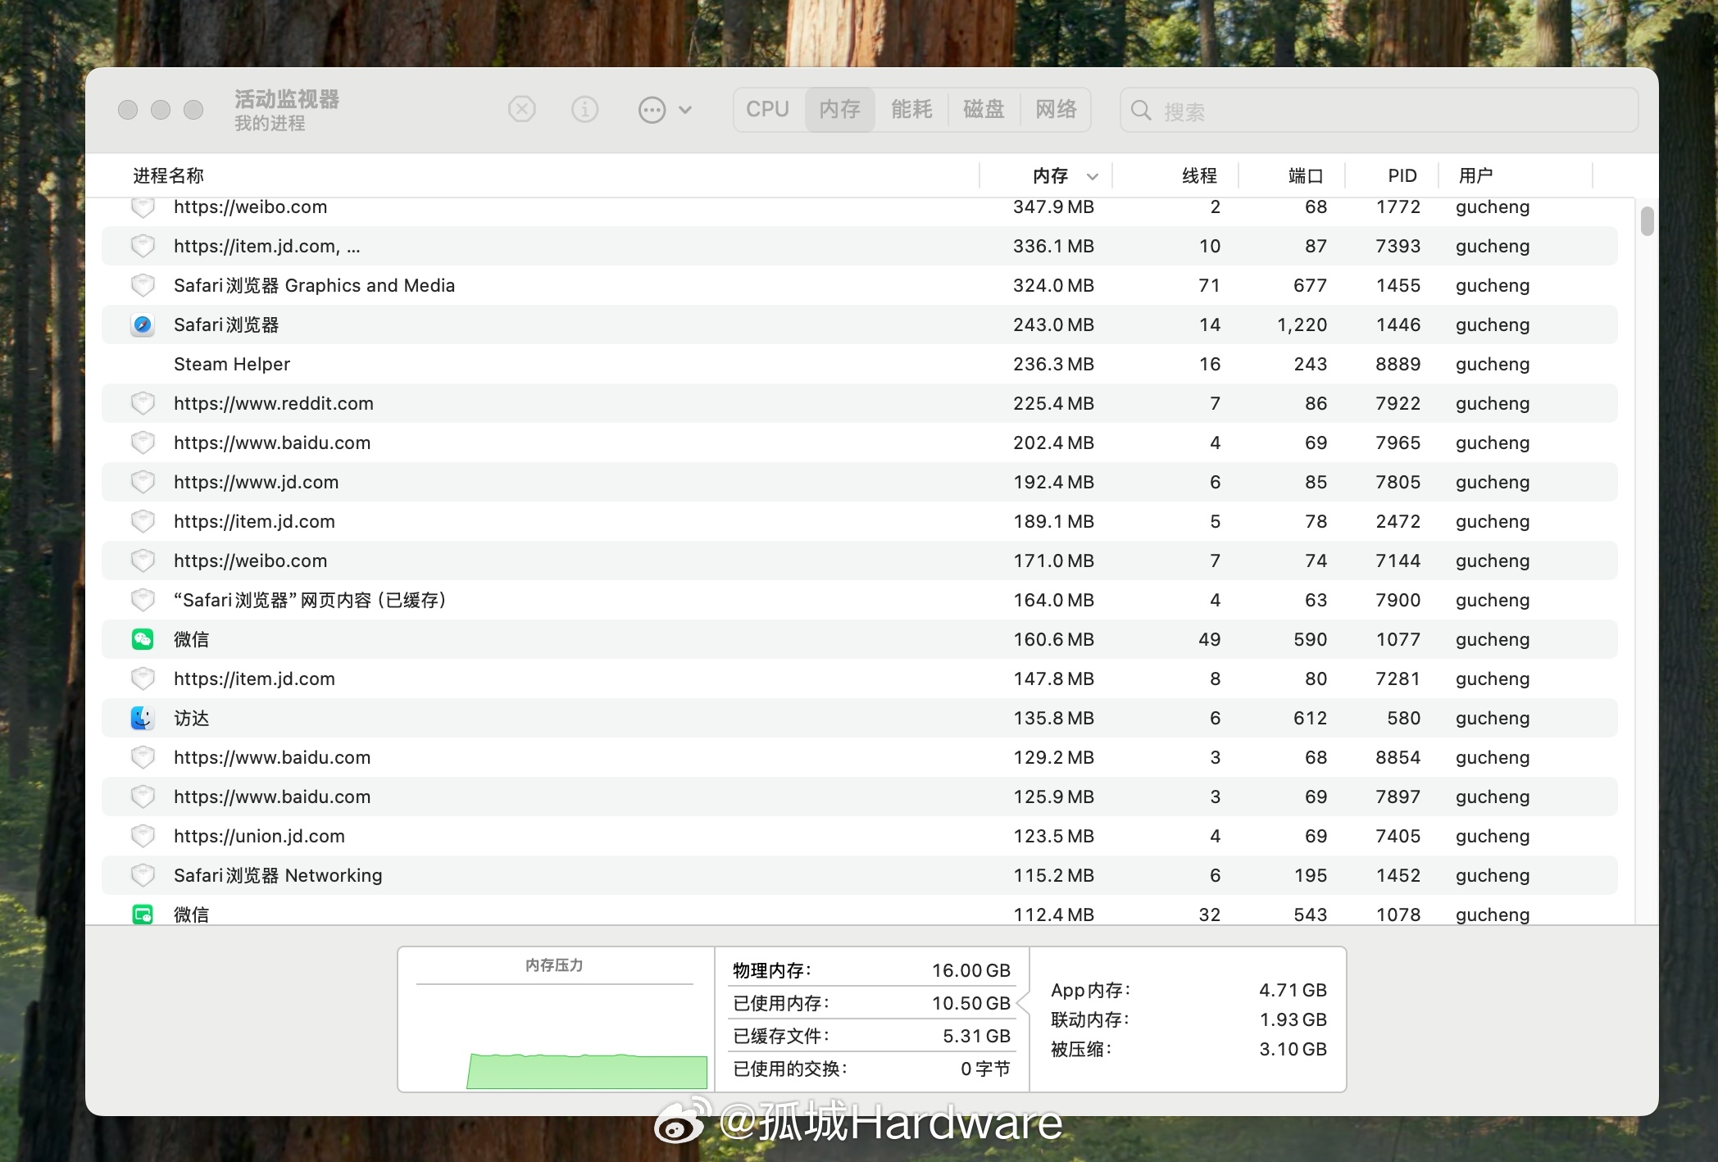Sort by the PID column header

click(1402, 175)
